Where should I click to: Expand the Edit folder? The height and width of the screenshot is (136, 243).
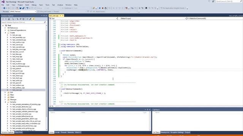[x=5, y=92]
